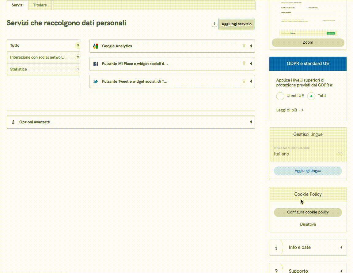The width and height of the screenshot is (353, 273).
Task: Click the Google Analytics service icon
Action: [96, 46]
